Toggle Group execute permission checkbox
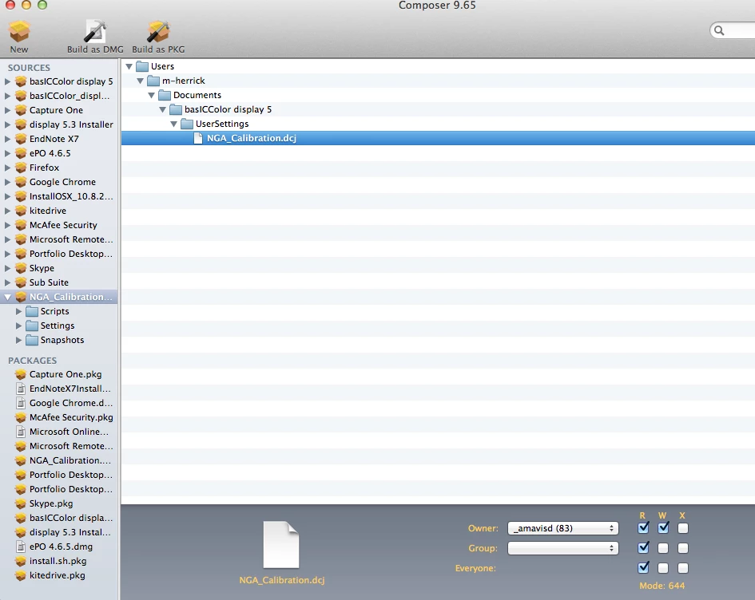Screen dimensions: 755x600 [x=683, y=548]
